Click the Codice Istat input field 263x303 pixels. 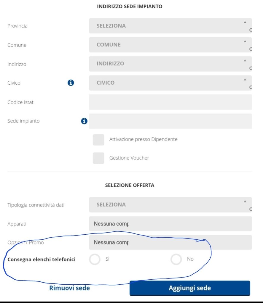tap(170, 102)
